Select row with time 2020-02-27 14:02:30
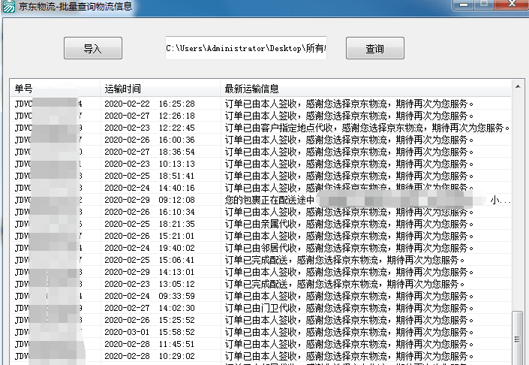529x365 pixels. 261,308
